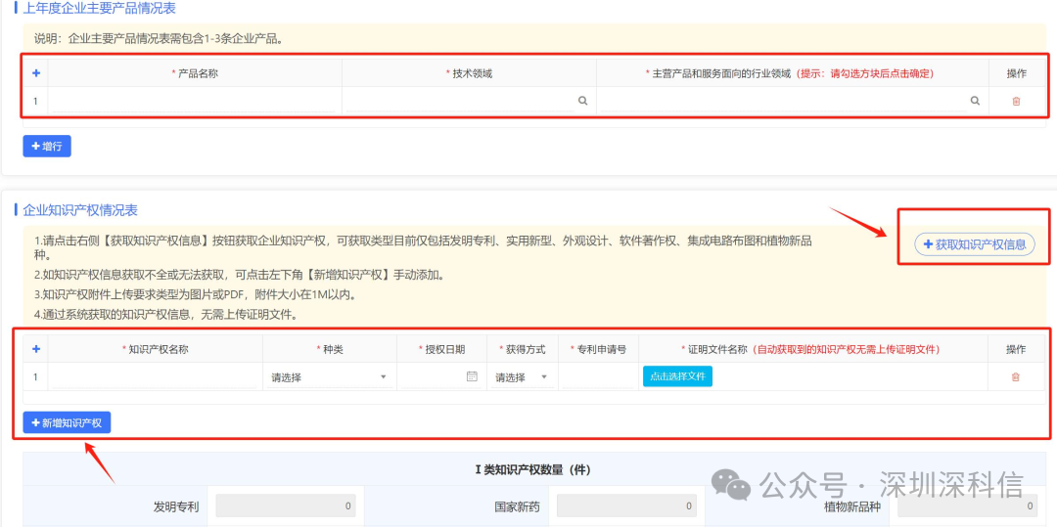This screenshot has height=527, width=1057.
Task: Click the 发明专利 label
Action: pyautogui.click(x=176, y=506)
